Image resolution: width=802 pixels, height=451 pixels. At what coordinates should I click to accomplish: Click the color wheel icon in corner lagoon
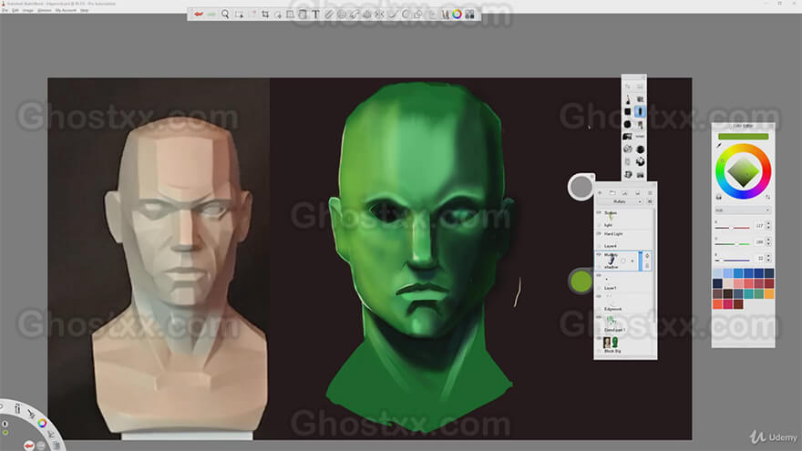[x=42, y=424]
